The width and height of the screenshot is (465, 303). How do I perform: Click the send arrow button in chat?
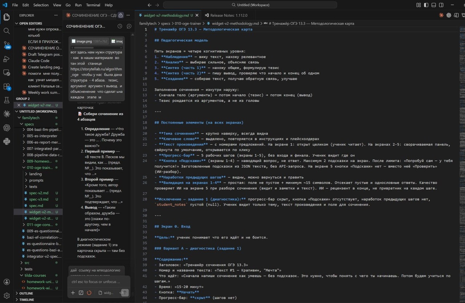tap(124, 293)
